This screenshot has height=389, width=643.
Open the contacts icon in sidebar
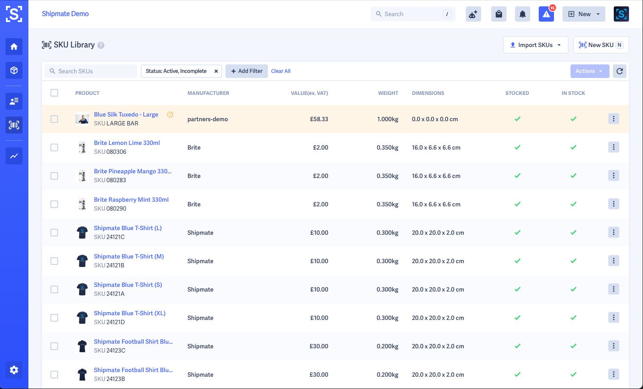(x=14, y=101)
